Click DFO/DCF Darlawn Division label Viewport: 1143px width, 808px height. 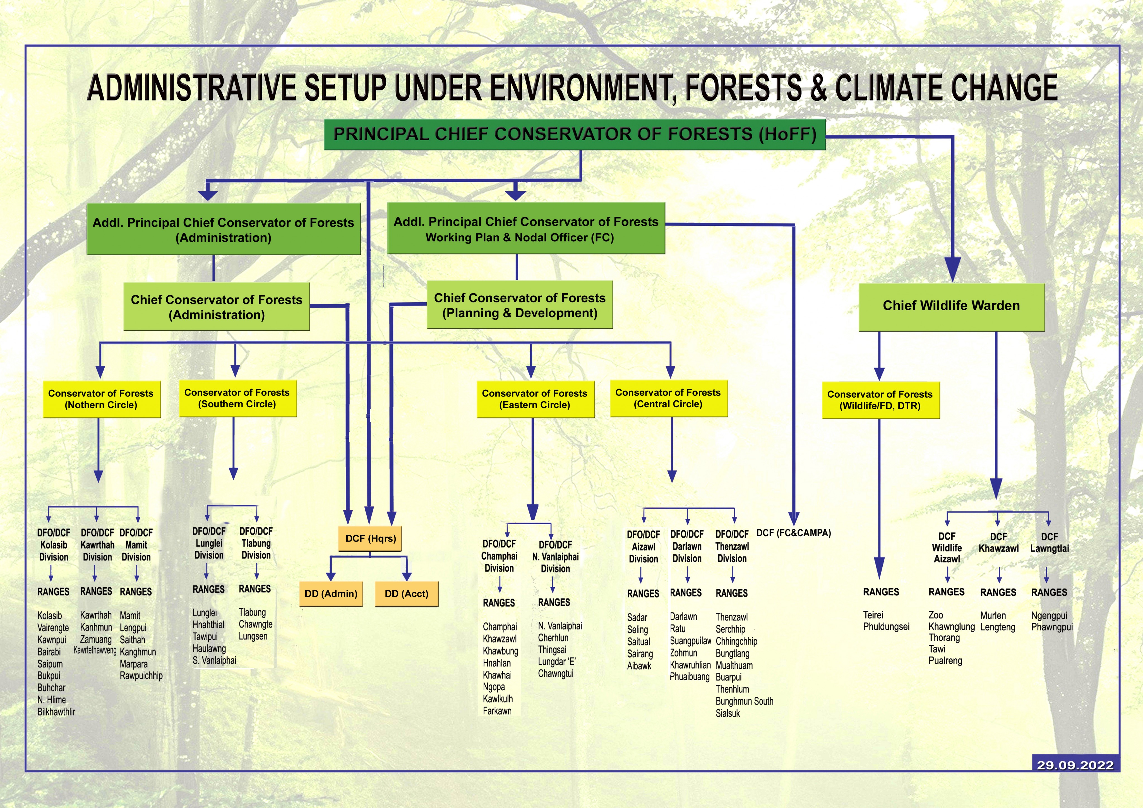pyautogui.click(x=687, y=546)
